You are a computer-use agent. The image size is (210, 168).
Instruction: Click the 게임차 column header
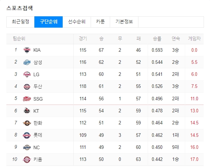point(194,39)
